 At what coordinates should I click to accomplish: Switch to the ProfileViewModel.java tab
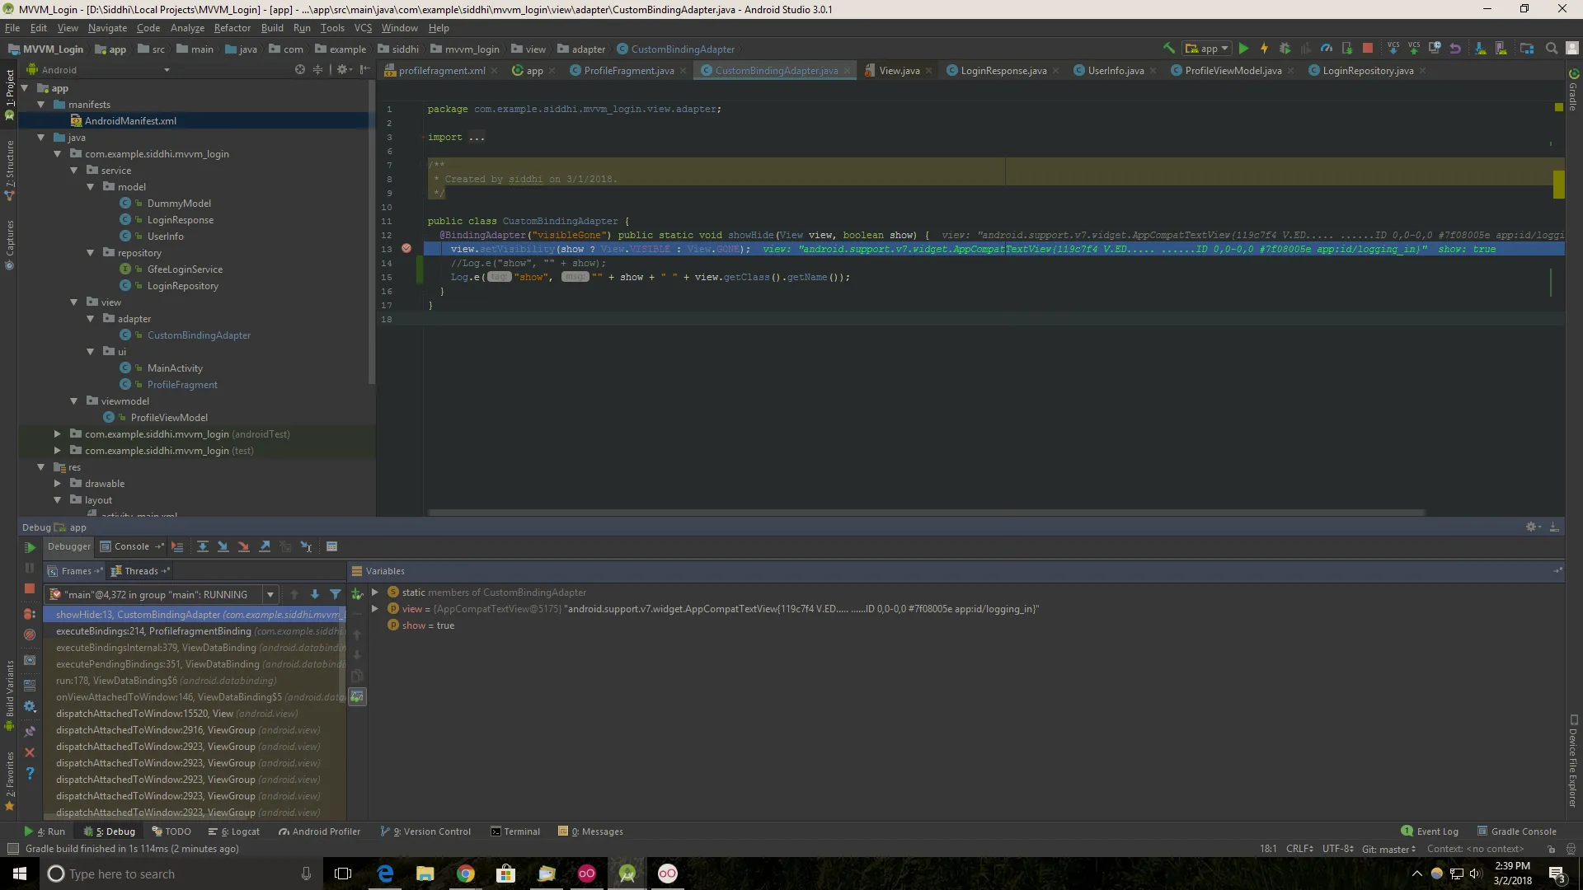1233,71
